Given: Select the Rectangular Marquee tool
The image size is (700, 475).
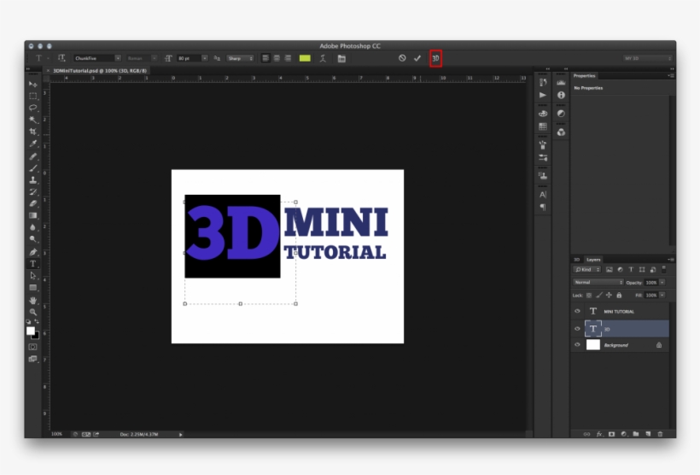Looking at the screenshot, I should click(32, 96).
